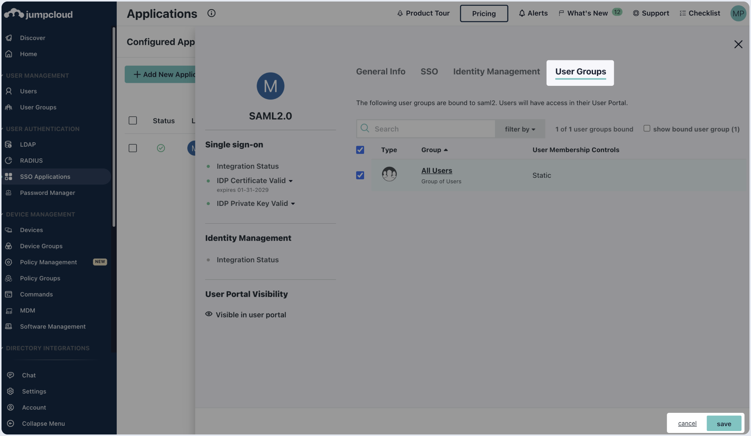Image resolution: width=751 pixels, height=436 pixels.
Task: Enable show bound user group checkbox
Action: 646,128
